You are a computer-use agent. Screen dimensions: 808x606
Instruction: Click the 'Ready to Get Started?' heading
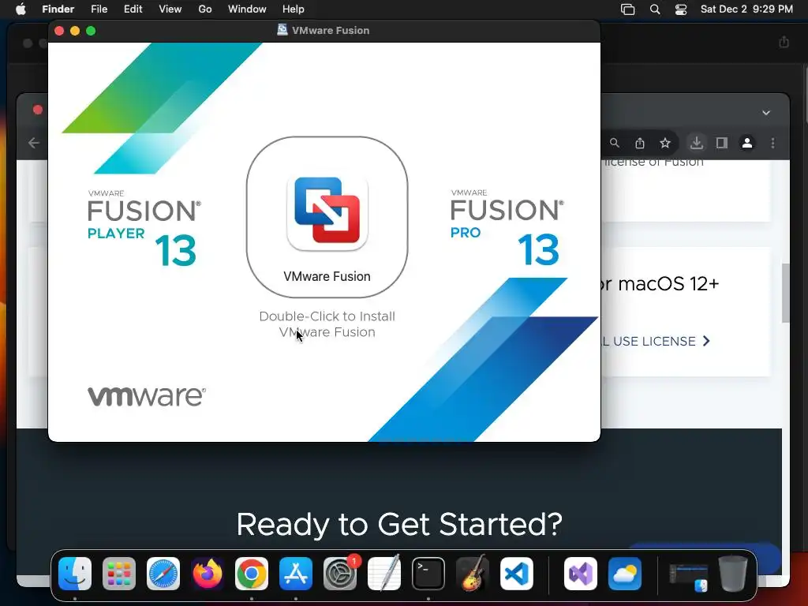pos(398,525)
